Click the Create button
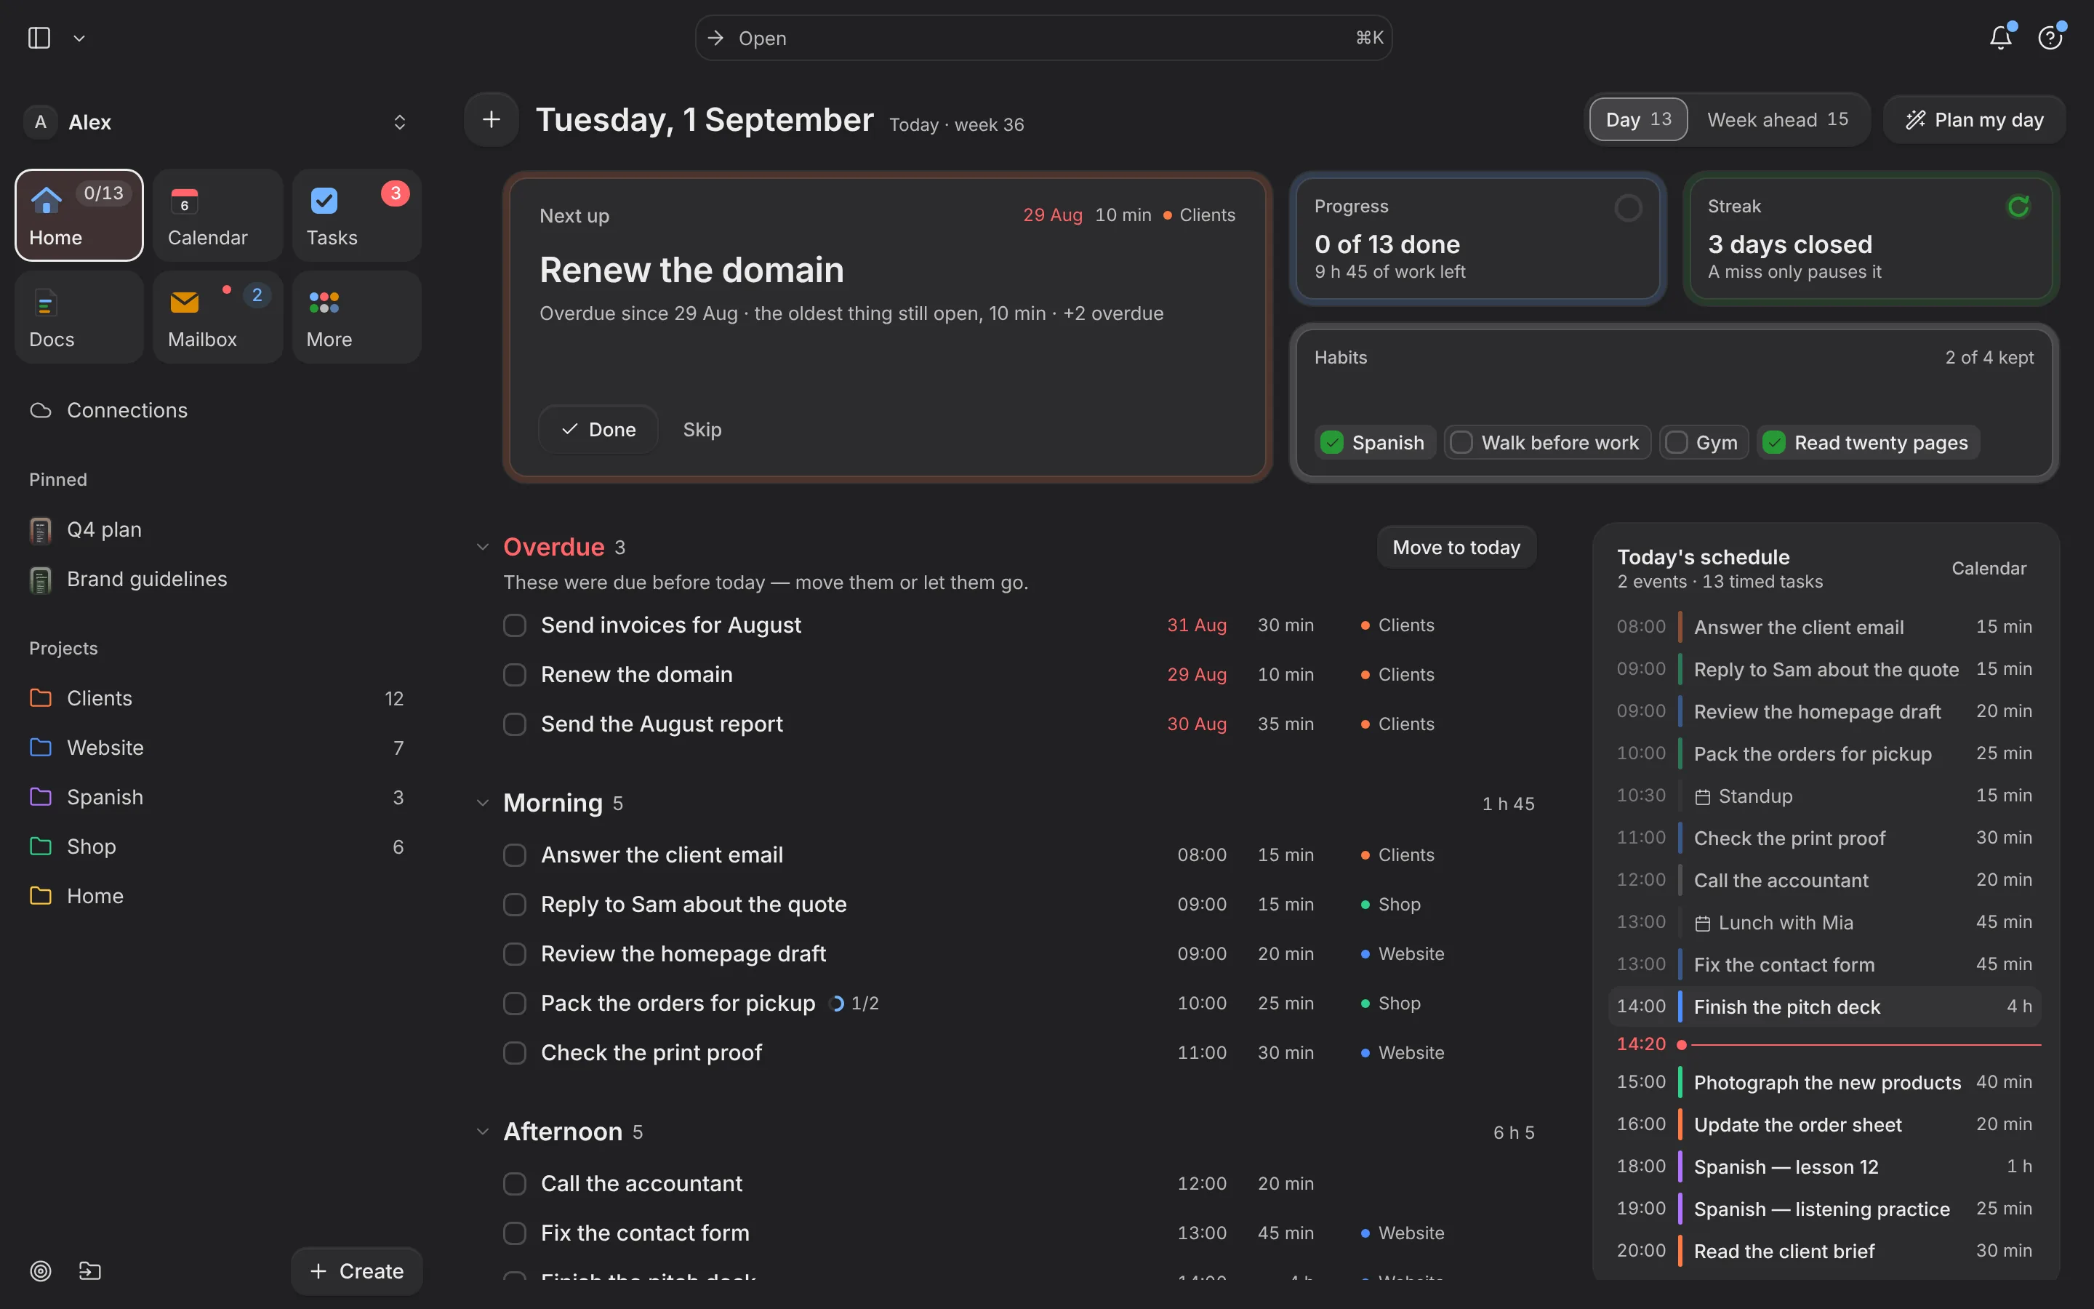The height and width of the screenshot is (1309, 2094). (x=356, y=1271)
